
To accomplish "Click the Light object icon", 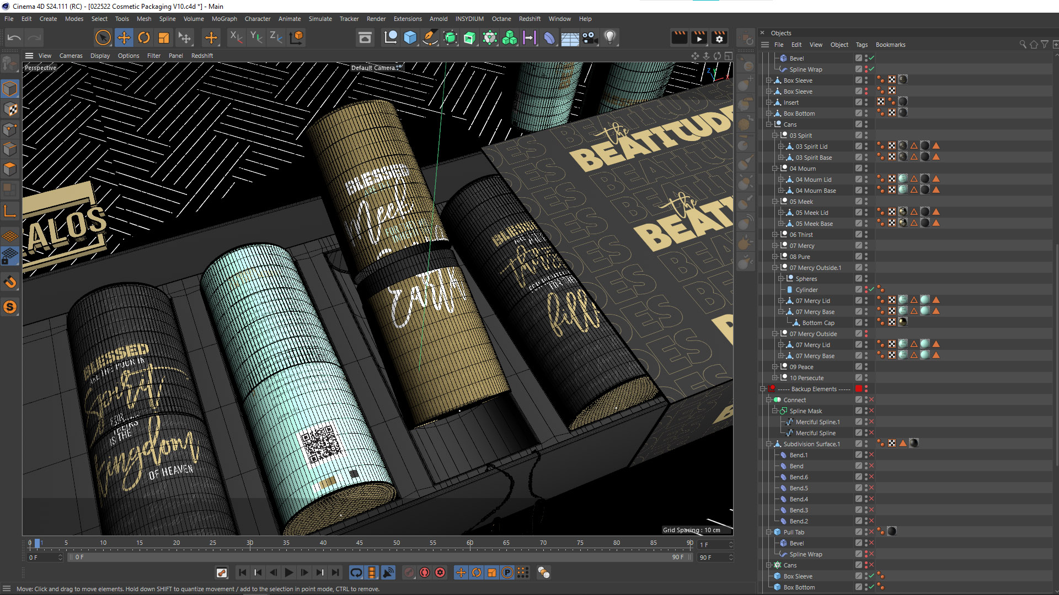I will pos(609,37).
